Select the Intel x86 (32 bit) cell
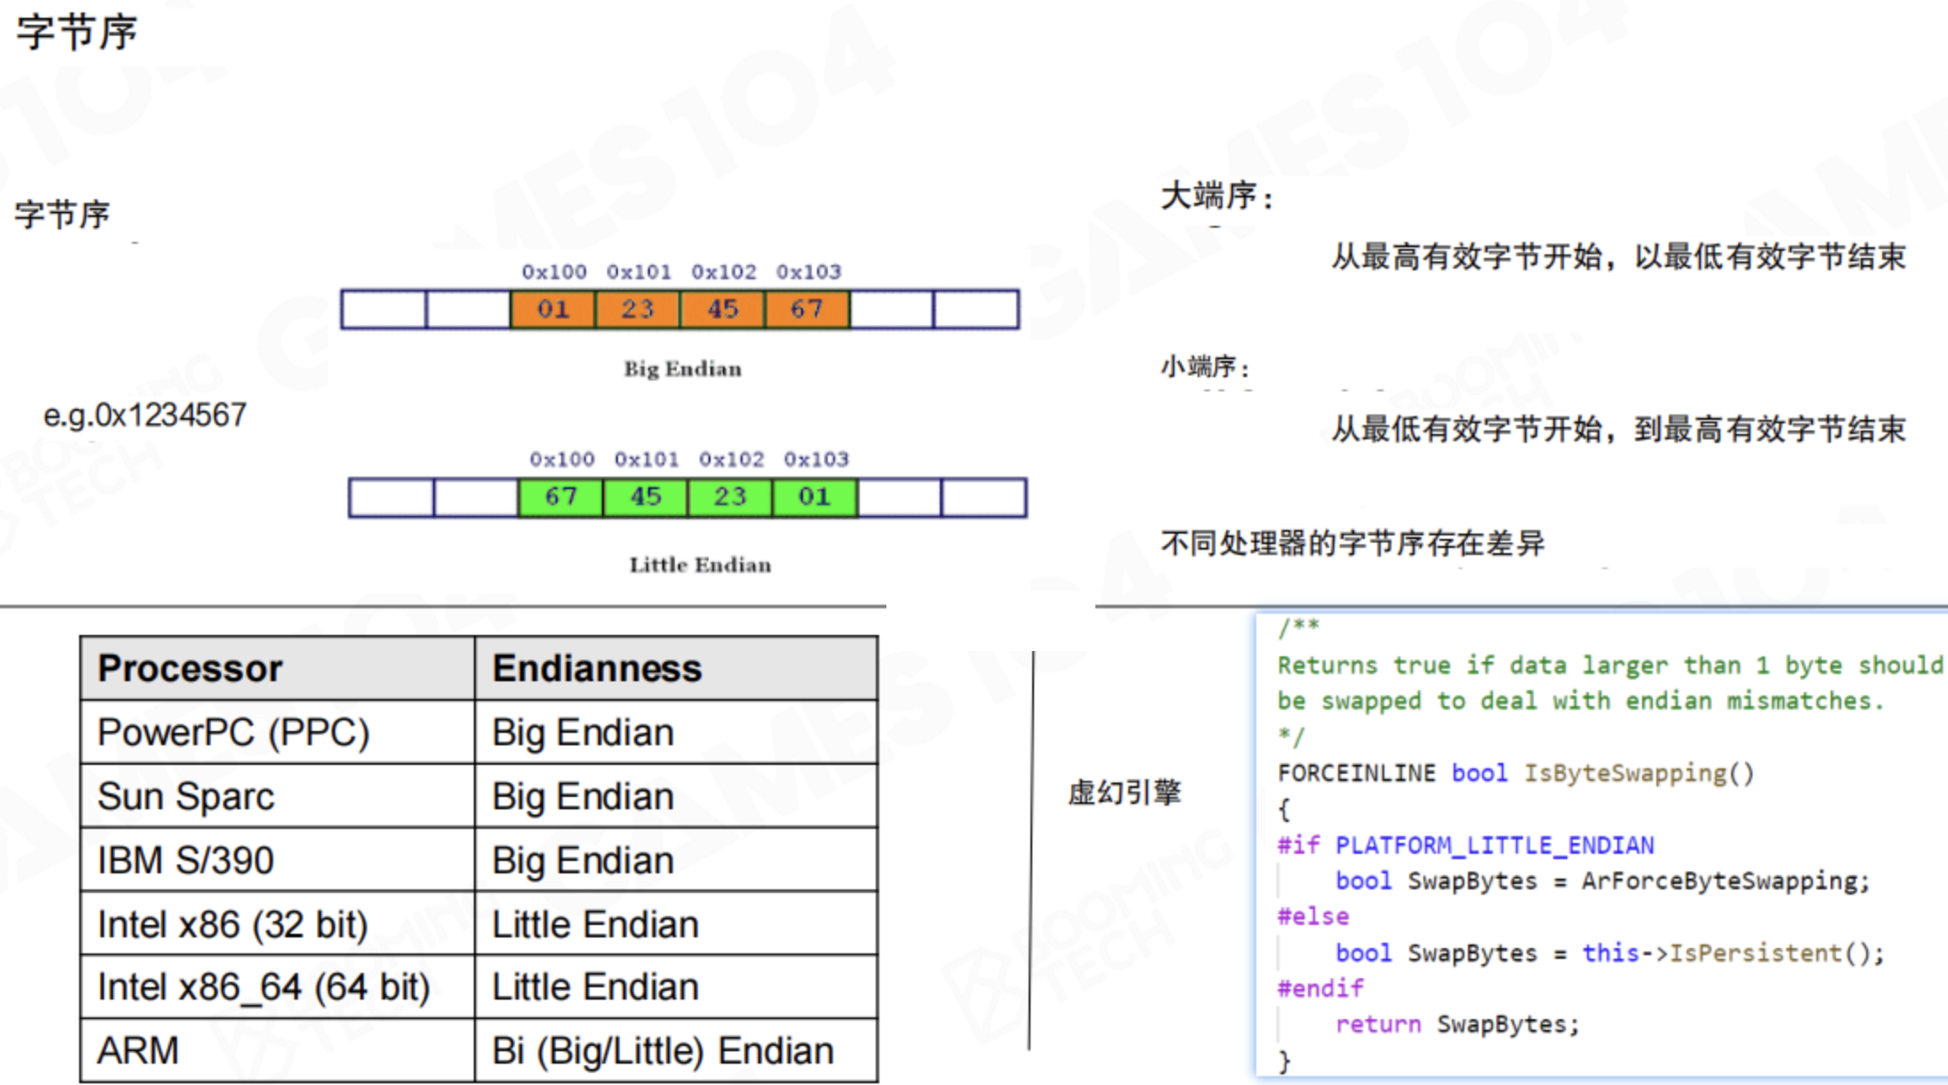 point(232,925)
